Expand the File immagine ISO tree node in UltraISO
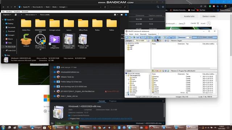 [x=127, y=75]
